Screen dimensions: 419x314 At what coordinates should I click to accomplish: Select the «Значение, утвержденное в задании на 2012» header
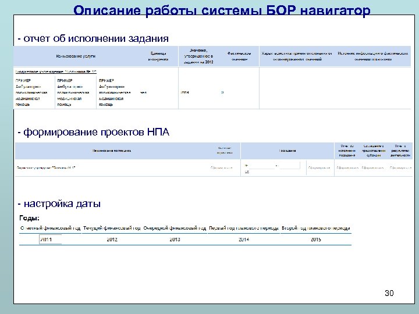198,56
